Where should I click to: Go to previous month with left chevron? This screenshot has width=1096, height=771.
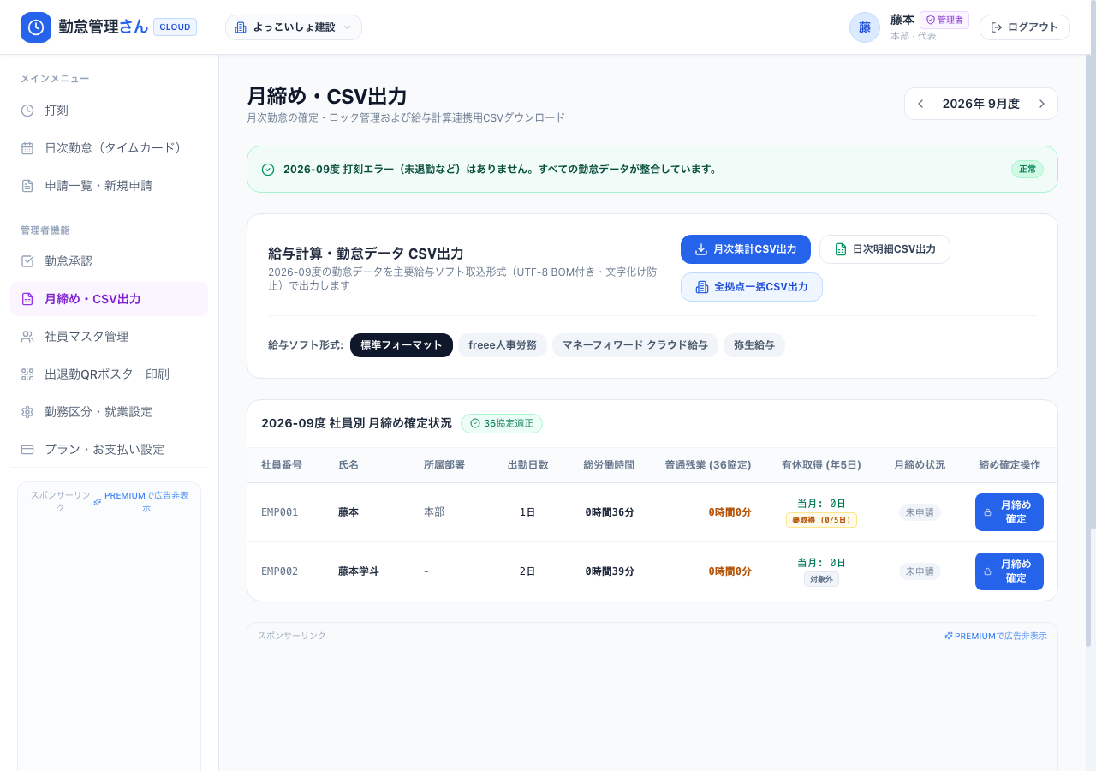coord(920,104)
